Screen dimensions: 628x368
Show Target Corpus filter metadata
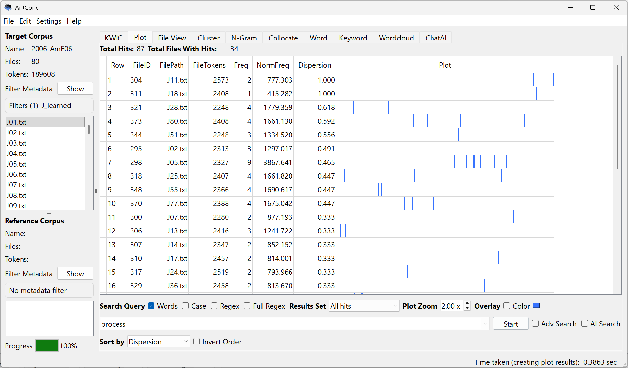click(x=75, y=89)
